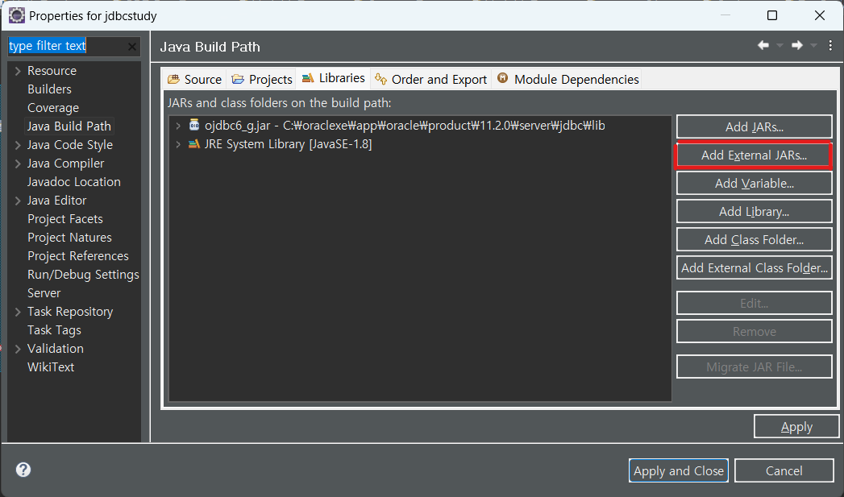Viewport: 844px width, 497px height.
Task: Click the Eclipse icon in title bar
Action: (17, 15)
